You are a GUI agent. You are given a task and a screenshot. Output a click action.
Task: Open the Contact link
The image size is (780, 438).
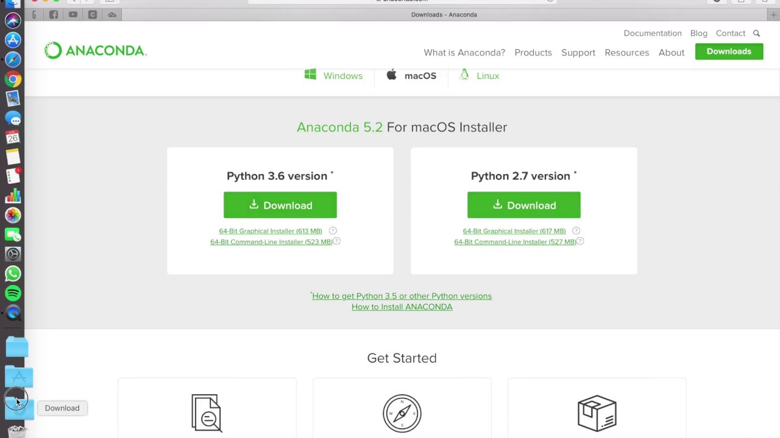pos(731,33)
